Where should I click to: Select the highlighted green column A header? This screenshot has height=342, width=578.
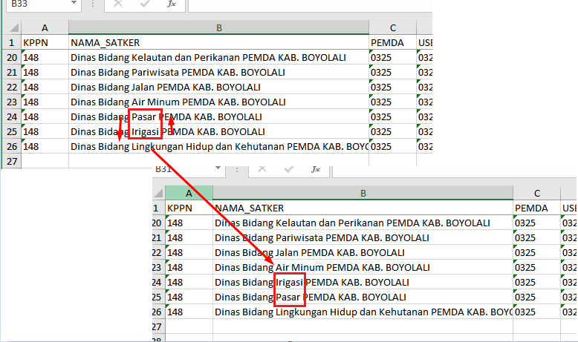(x=188, y=193)
